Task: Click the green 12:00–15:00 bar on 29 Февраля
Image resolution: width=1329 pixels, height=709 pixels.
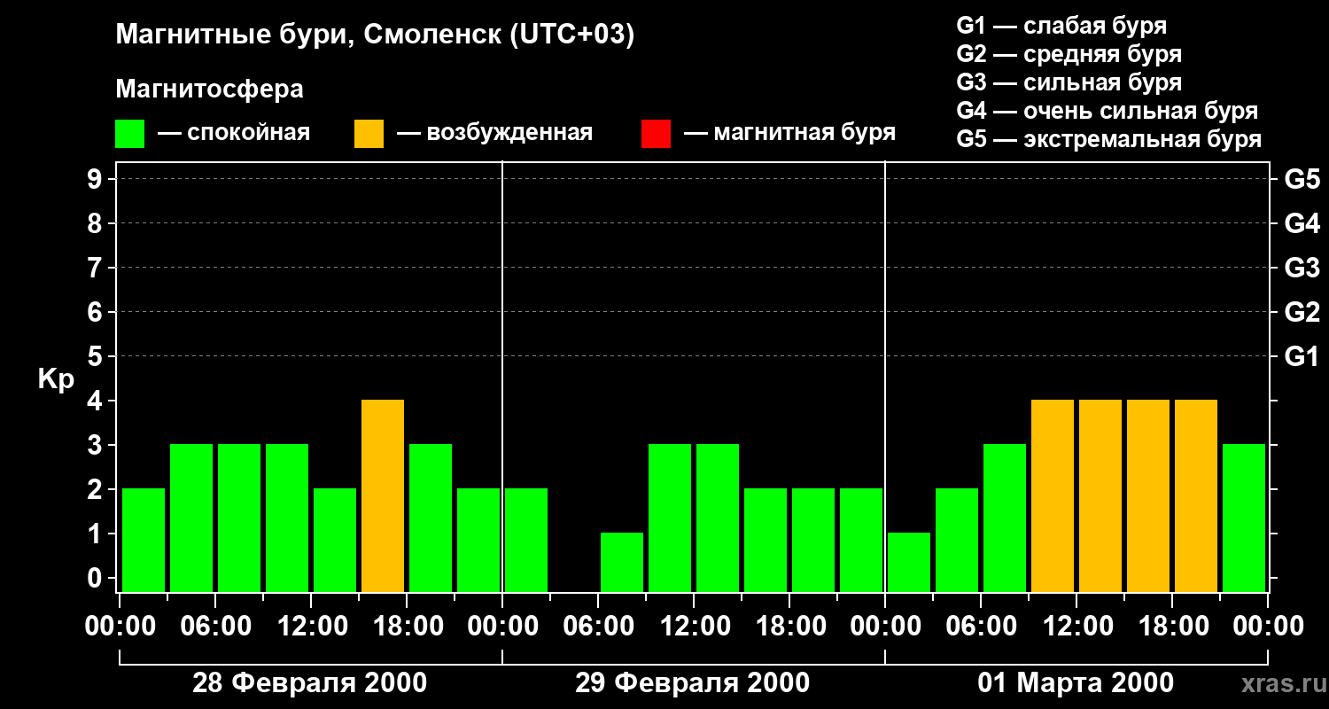Action: point(718,518)
